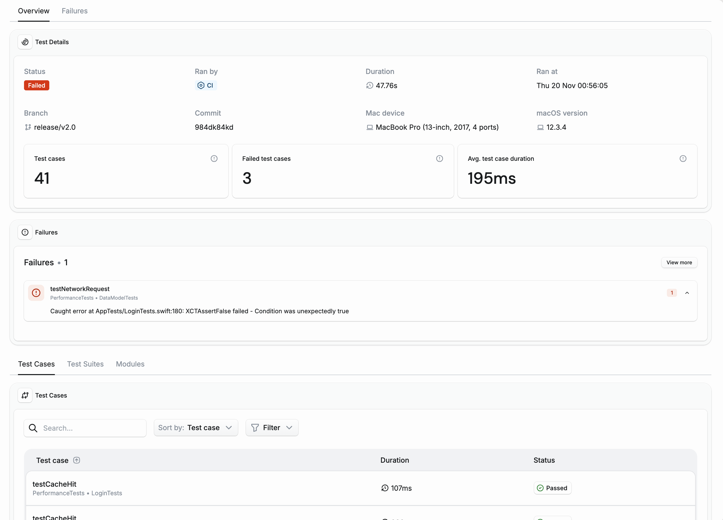The width and height of the screenshot is (723, 520).
Task: Switch to the Failures tab
Action: click(x=75, y=11)
